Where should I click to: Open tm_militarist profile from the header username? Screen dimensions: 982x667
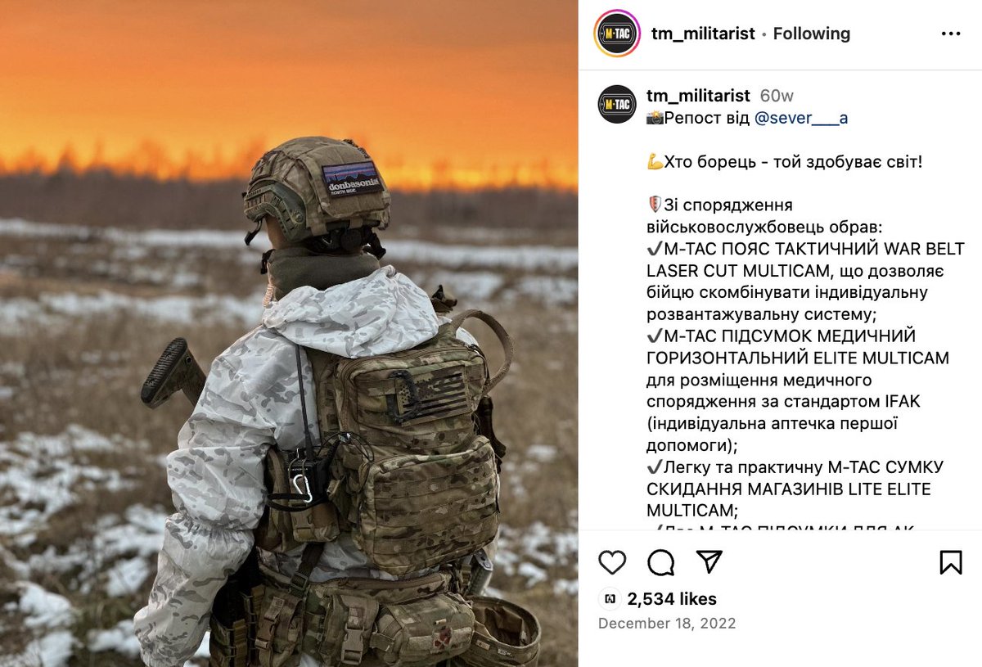703,34
